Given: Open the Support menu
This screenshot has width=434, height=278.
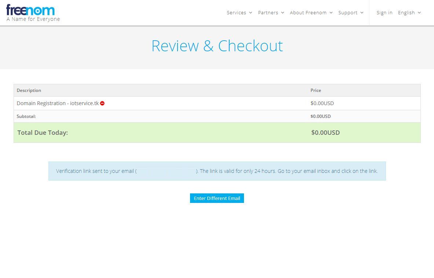Looking at the screenshot, I should tap(348, 13).
